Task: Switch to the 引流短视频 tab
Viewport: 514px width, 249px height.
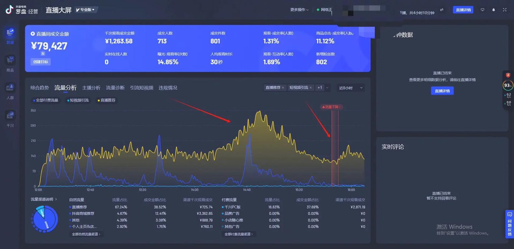Action: point(142,88)
